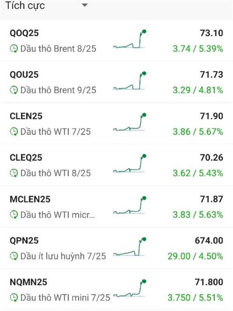Click the delayed-clock icon beside Dầu thô Brent 8/25
The width and height of the screenshot is (233, 311).
(14, 49)
